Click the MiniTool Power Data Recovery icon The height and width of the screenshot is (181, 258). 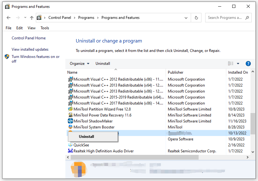click(70, 115)
